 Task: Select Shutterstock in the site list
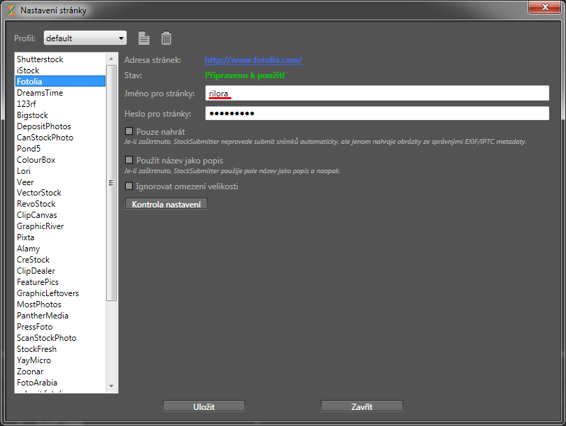[x=60, y=59]
